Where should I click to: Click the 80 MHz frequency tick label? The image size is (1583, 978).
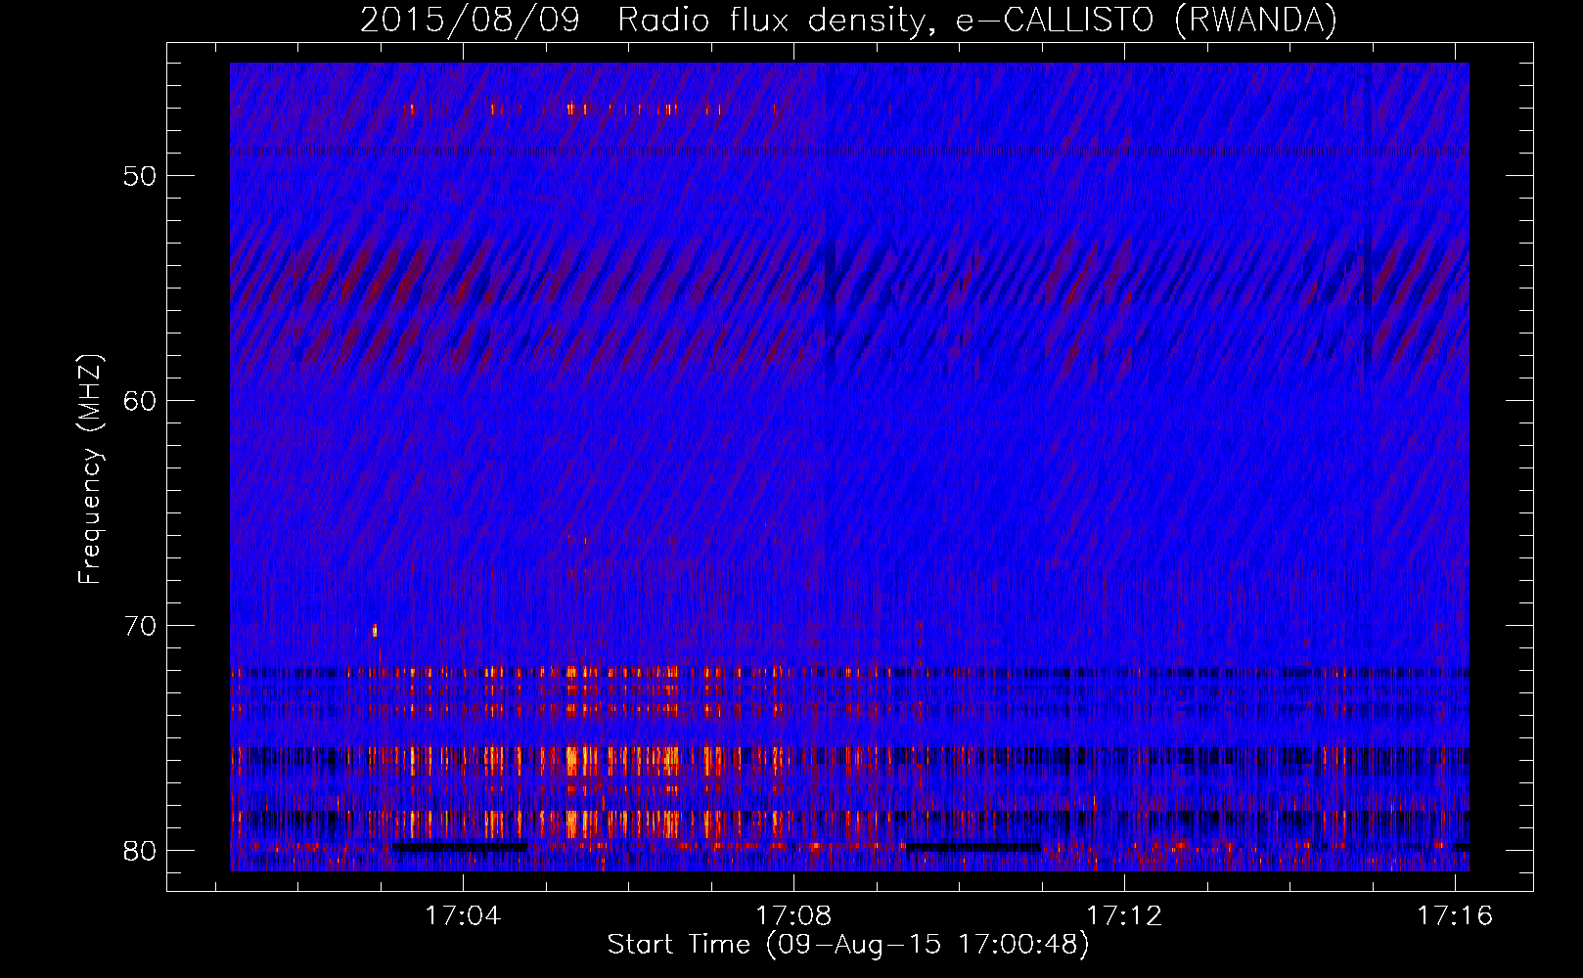point(140,851)
